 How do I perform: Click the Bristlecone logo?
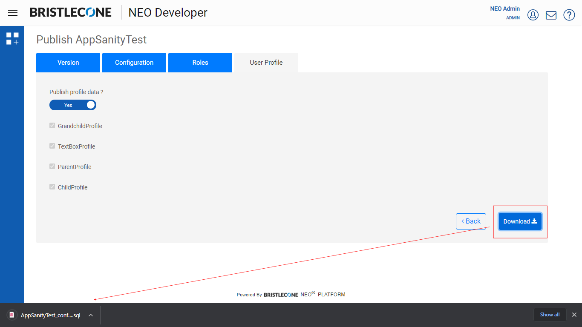[x=71, y=12]
